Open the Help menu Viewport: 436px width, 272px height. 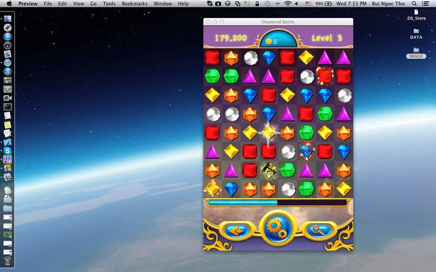pos(183,4)
